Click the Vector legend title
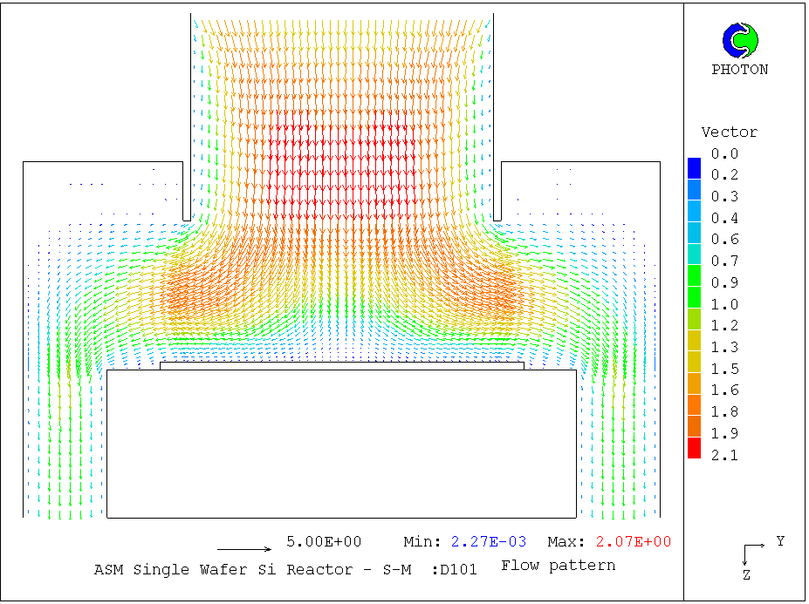This screenshot has height=604, width=809. [729, 132]
